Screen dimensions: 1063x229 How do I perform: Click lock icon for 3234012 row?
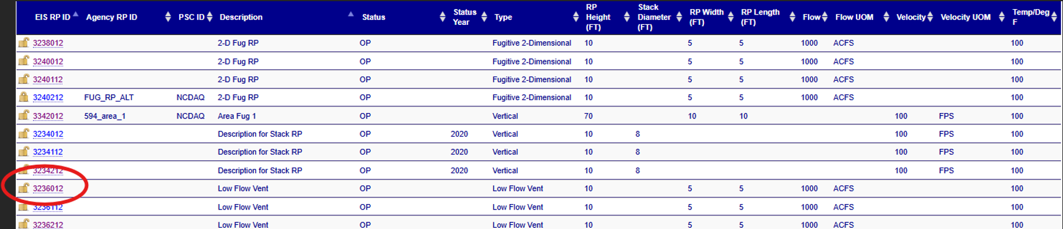coord(24,134)
